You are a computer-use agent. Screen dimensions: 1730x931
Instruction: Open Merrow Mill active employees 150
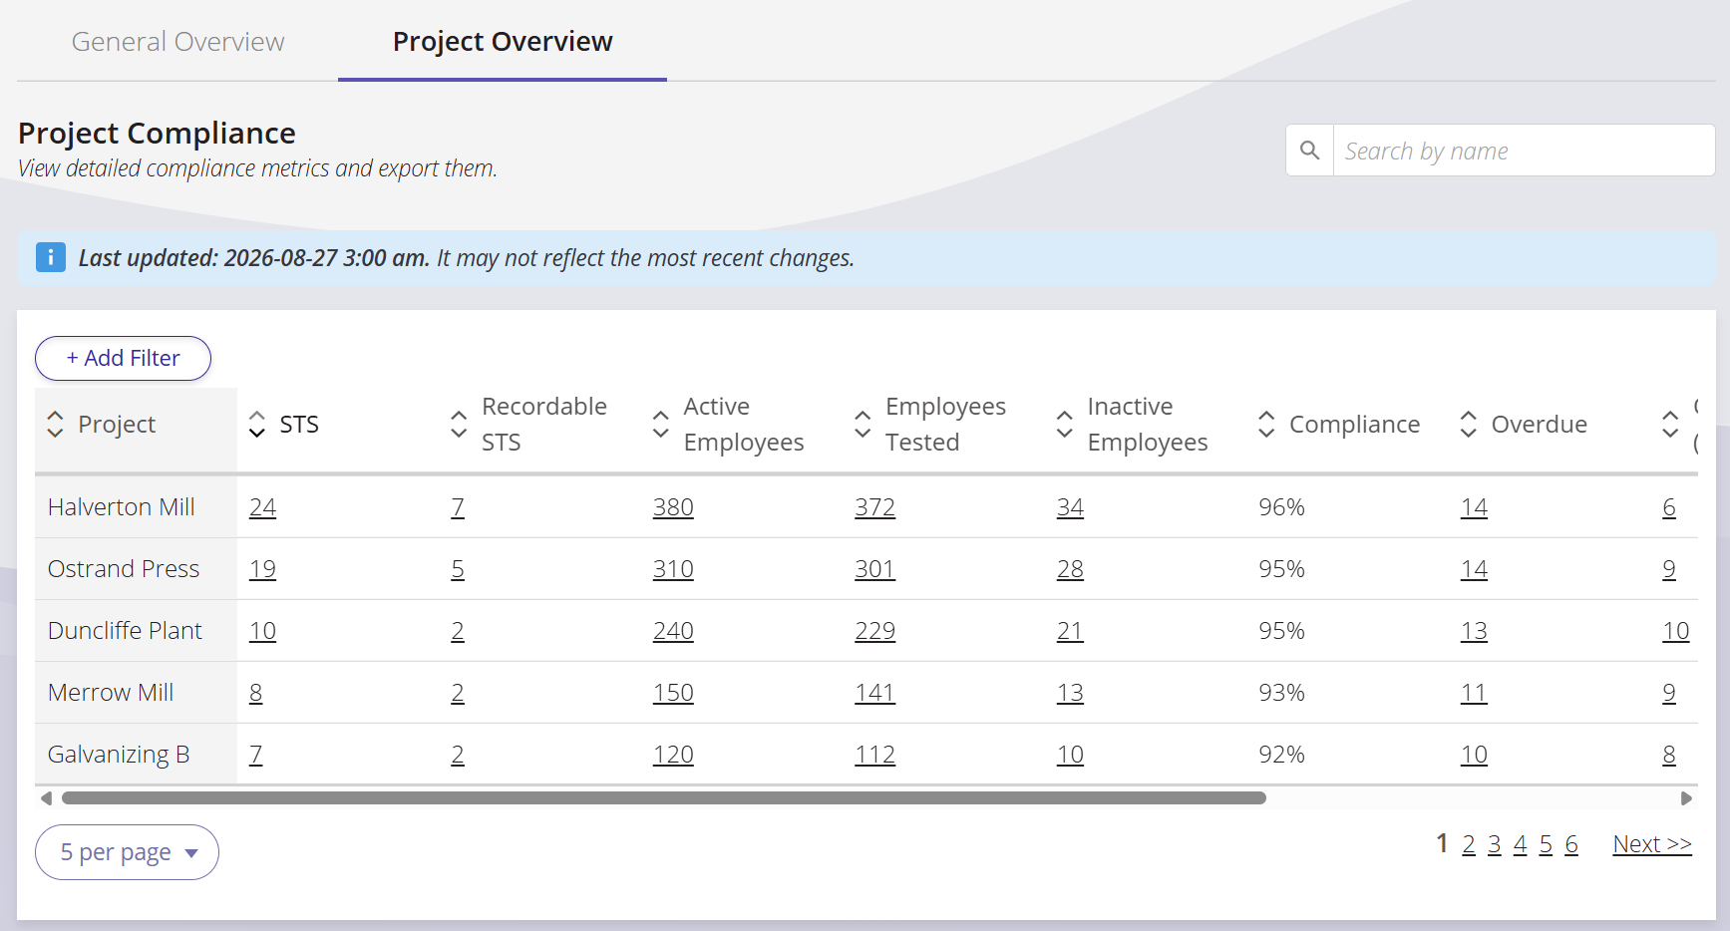pos(673,693)
